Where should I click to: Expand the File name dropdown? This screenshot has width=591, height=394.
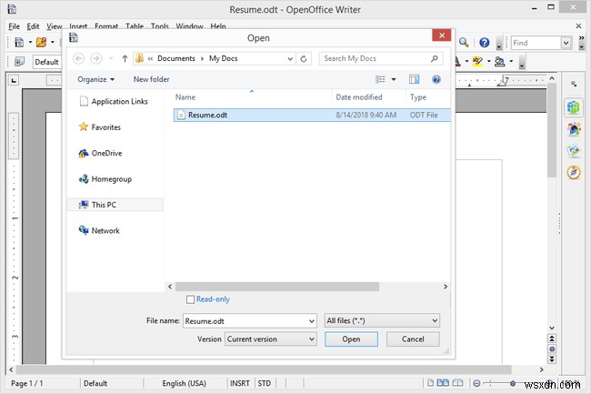coord(312,321)
